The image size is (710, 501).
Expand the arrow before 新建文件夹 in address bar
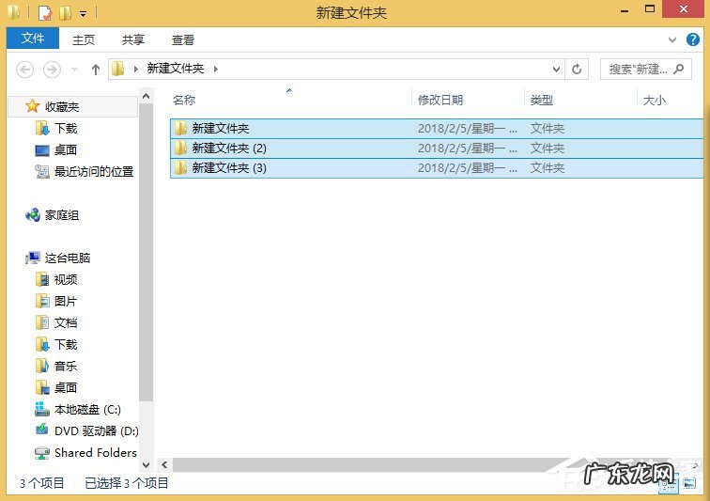[x=135, y=69]
